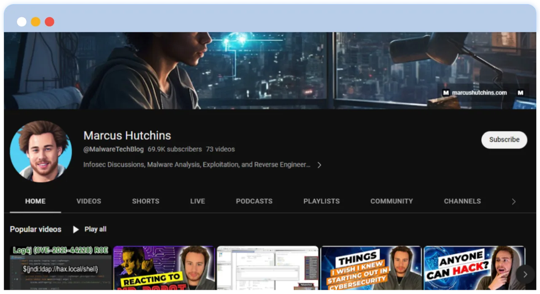Open the COMMUNITY tab
This screenshot has height=294, width=540.
pyautogui.click(x=392, y=201)
